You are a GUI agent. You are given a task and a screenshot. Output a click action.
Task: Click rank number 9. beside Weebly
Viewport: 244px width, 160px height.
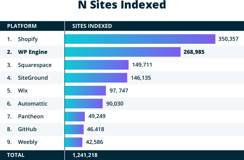coord(9,142)
